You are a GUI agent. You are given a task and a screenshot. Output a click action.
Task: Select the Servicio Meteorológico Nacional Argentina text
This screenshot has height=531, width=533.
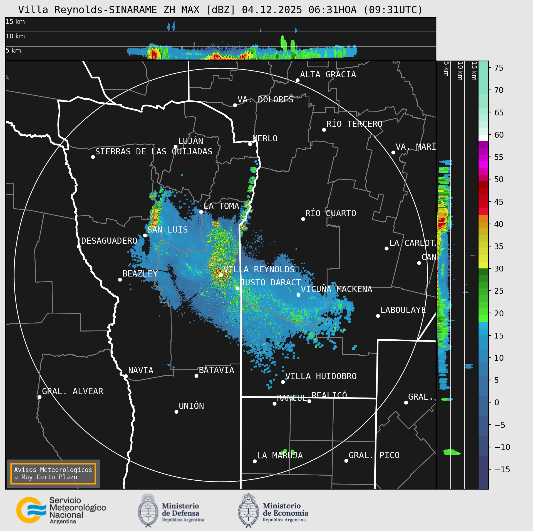click(x=78, y=510)
